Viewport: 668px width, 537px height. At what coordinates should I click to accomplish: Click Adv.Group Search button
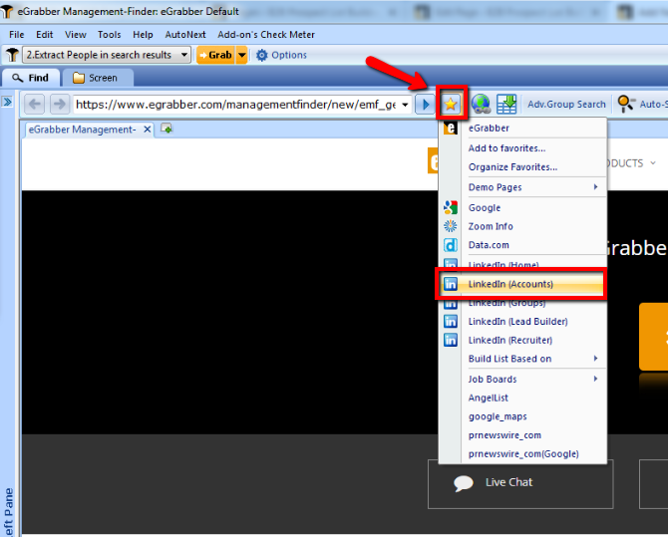click(566, 104)
